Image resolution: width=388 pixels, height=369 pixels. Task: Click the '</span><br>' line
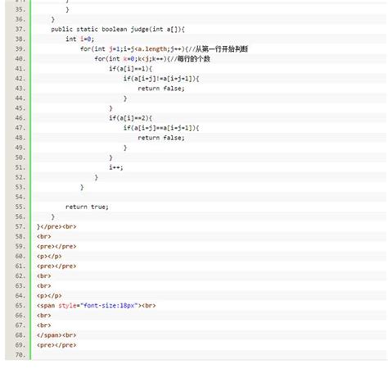(x=56, y=335)
